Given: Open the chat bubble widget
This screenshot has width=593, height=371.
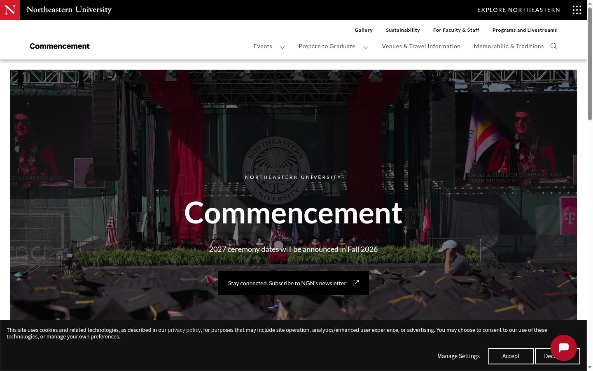Looking at the screenshot, I should 564,348.
